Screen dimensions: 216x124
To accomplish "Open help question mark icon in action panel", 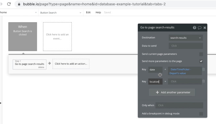I will (194, 28).
